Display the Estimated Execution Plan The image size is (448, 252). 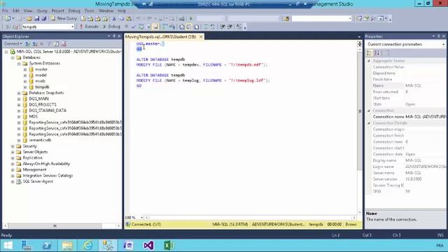[x=141, y=27]
